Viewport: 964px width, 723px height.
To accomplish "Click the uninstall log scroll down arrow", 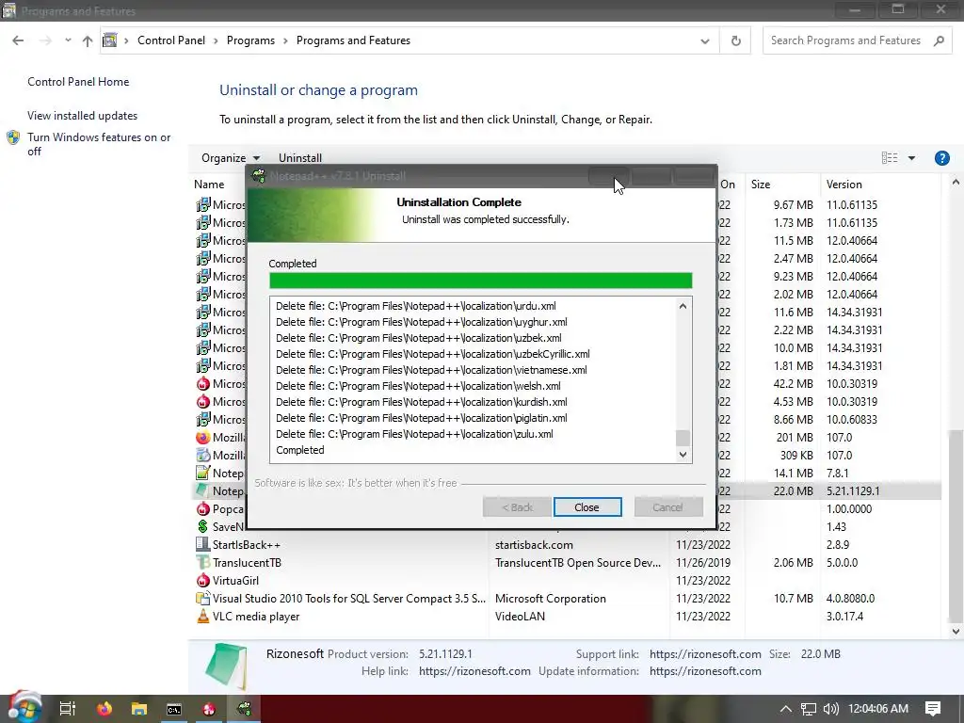I will [683, 455].
